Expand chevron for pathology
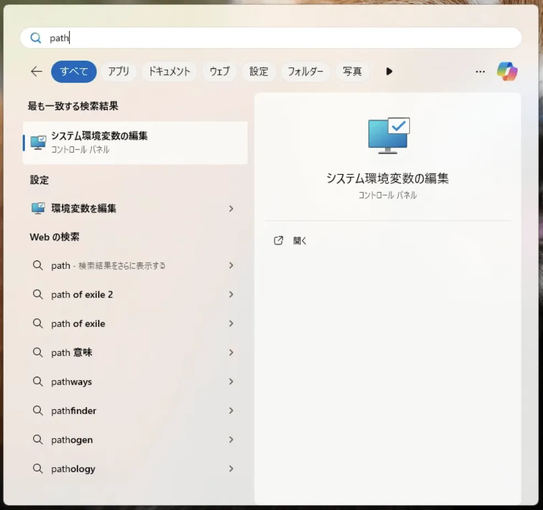543x510 pixels. click(x=231, y=469)
